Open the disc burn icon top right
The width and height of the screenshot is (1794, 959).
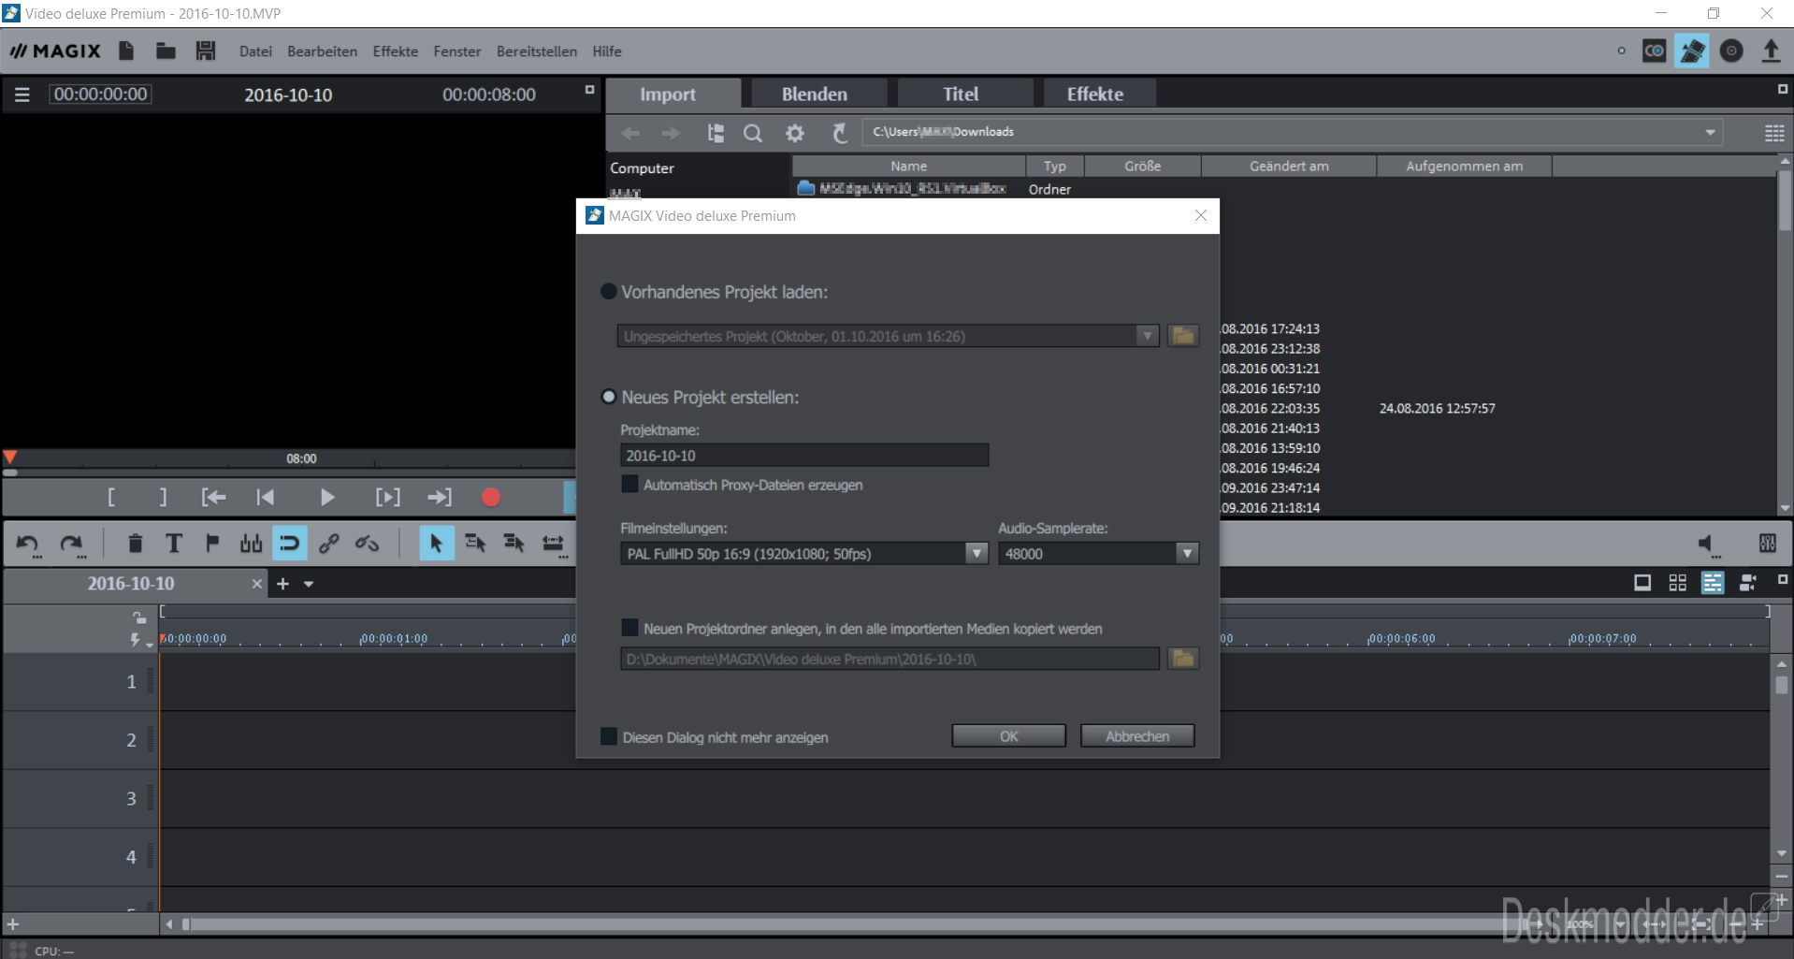click(x=1731, y=51)
